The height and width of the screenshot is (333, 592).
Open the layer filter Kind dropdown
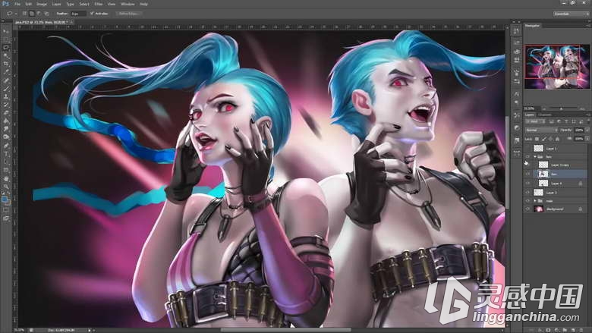coord(534,121)
